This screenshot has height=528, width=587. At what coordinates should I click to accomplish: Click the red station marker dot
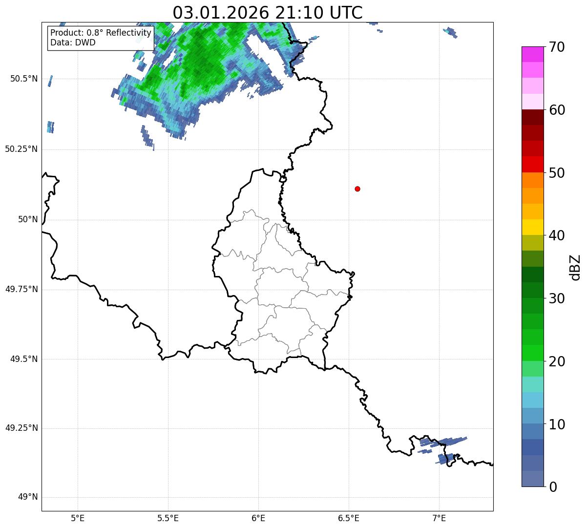point(357,189)
